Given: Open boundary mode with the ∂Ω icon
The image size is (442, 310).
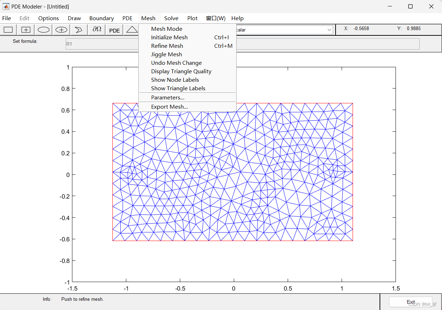Looking at the screenshot, I should pyautogui.click(x=96, y=30).
